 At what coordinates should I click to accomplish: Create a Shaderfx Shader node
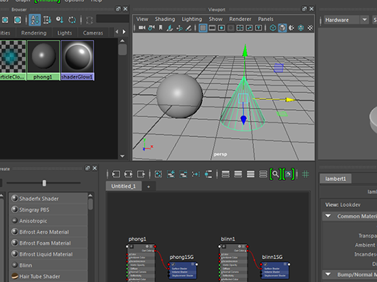(48, 199)
